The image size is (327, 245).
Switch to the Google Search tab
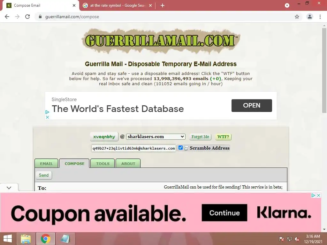coord(117,5)
